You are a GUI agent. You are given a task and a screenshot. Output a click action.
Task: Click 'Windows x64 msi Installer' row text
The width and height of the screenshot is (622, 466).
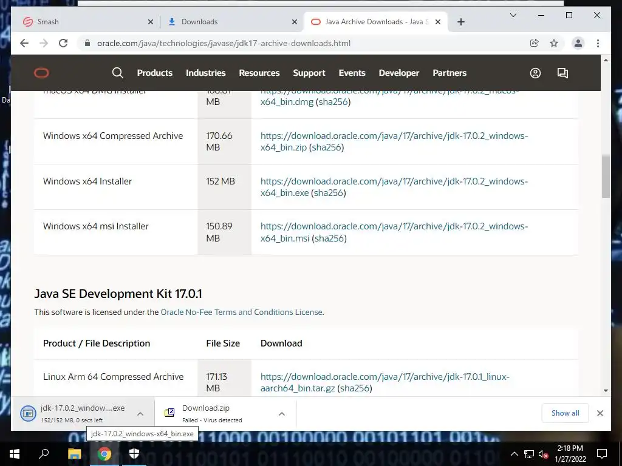tap(95, 226)
